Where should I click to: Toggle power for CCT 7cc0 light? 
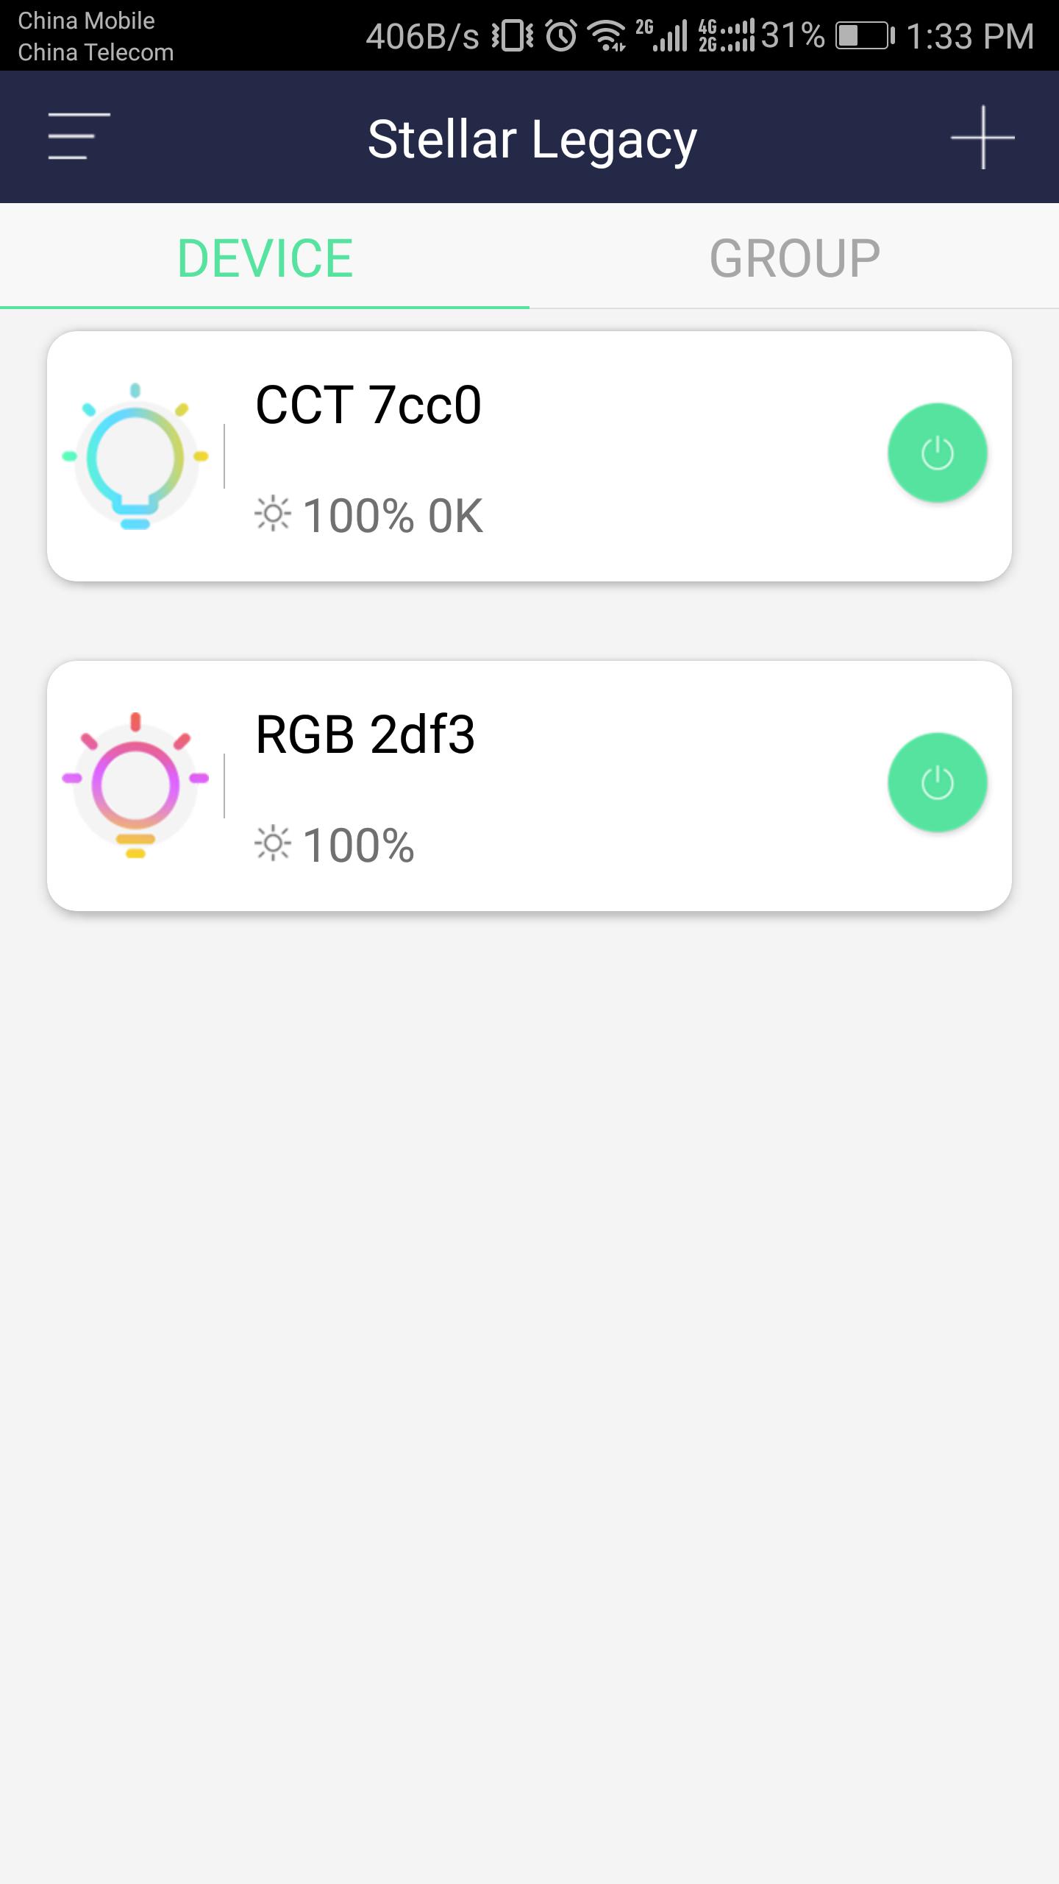tap(937, 453)
